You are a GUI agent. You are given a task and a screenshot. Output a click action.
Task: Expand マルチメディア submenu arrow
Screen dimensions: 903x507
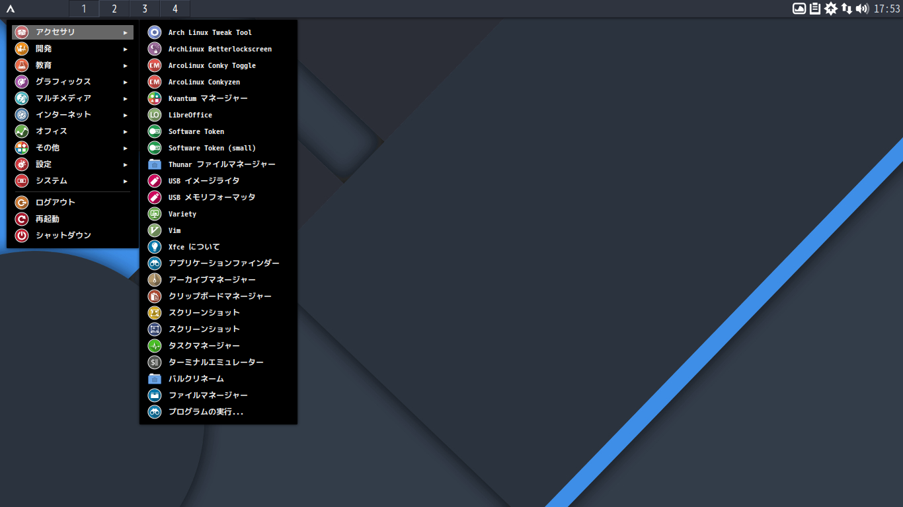126,98
